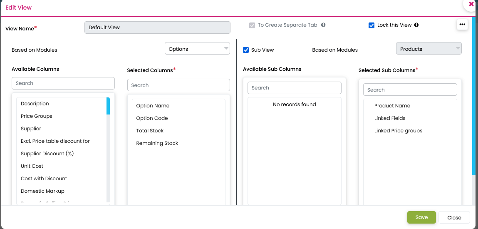This screenshot has width=478, height=229.
Task: Click the info icon next to Lock this View
Action: click(x=416, y=25)
